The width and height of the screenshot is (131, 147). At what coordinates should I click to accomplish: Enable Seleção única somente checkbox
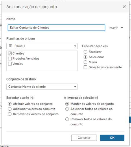click(x=85, y=67)
